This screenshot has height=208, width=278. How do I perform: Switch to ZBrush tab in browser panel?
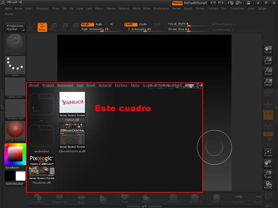tap(34, 85)
